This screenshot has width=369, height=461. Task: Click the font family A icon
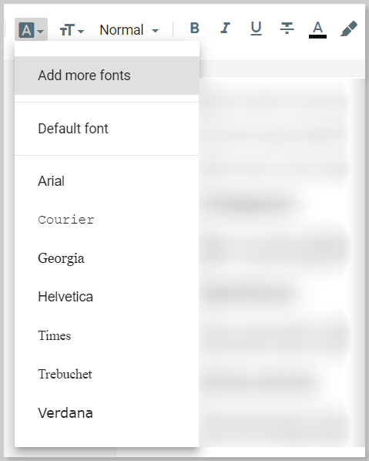pyautogui.click(x=26, y=30)
